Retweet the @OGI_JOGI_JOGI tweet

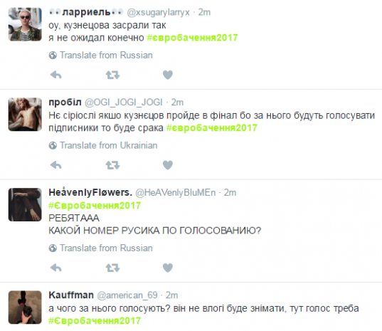click(x=112, y=165)
